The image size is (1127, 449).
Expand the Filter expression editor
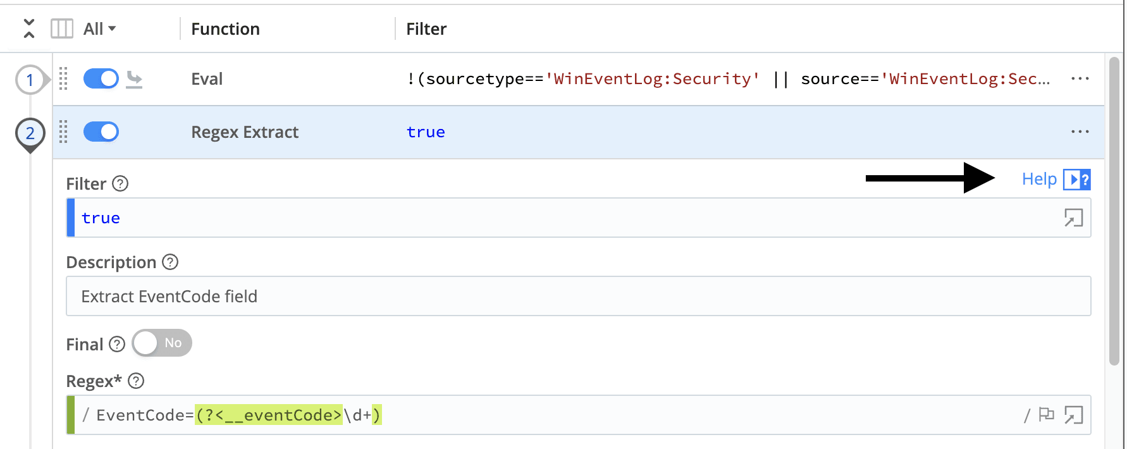coord(1073,218)
